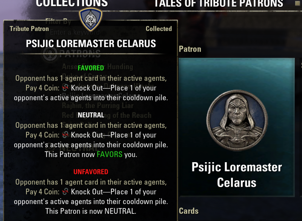The image size is (302, 221).
Task: Select the hooded Celarus patron coin portrait
Action: [237, 120]
